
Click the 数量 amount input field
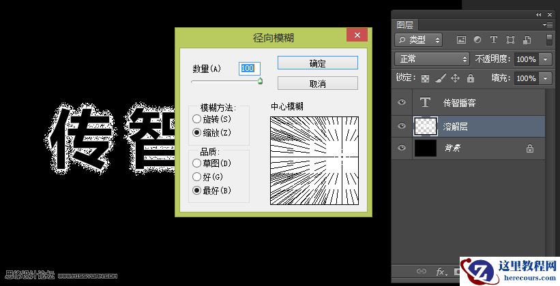point(249,69)
